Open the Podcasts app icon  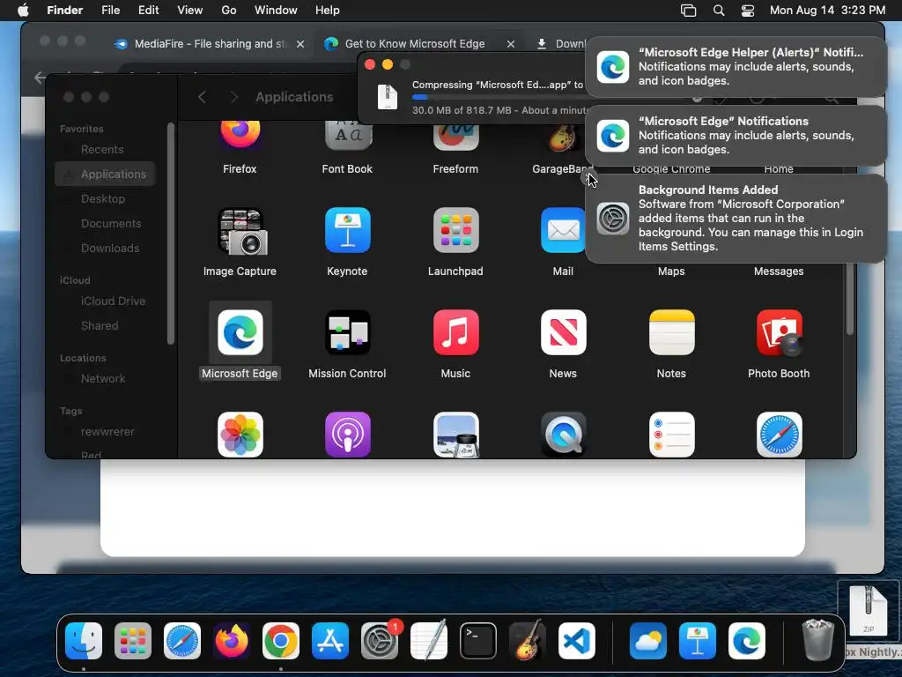(x=347, y=435)
